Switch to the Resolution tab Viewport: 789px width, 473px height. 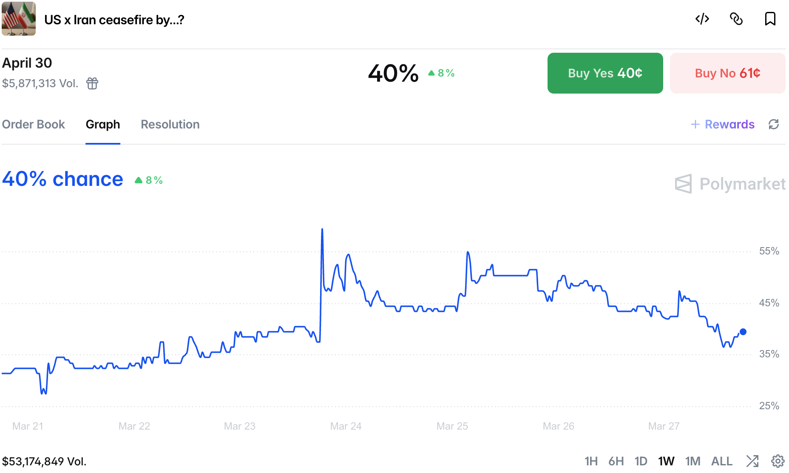coord(170,124)
